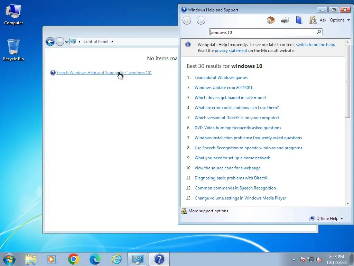Screen dimensions: 354x266
Task: Open What you need to set up a home network
Action: [x=232, y=158]
